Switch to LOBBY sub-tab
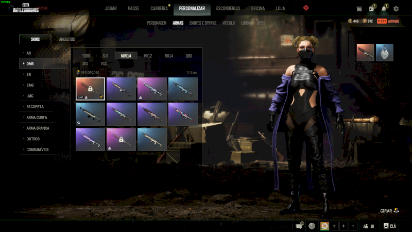Image resolution: width=412 pixels, height=232 pixels. pos(246,23)
